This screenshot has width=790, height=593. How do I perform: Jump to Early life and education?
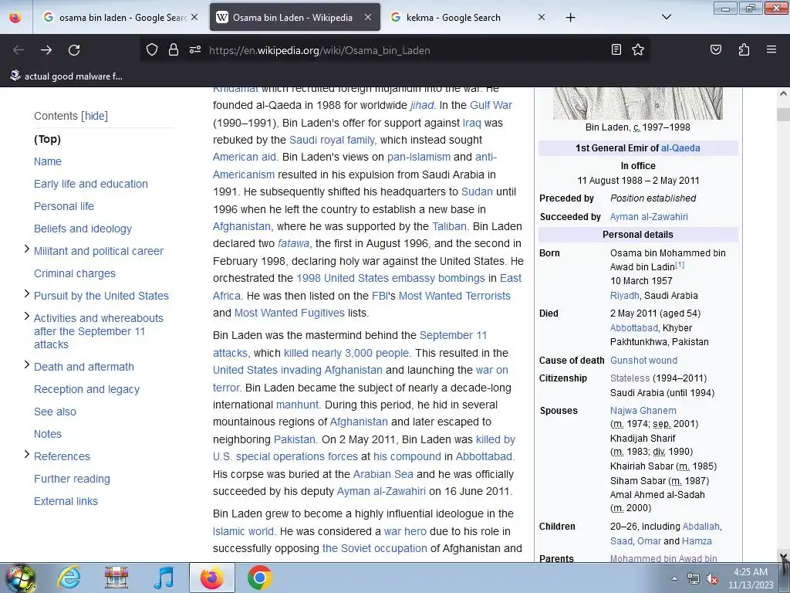tap(91, 184)
